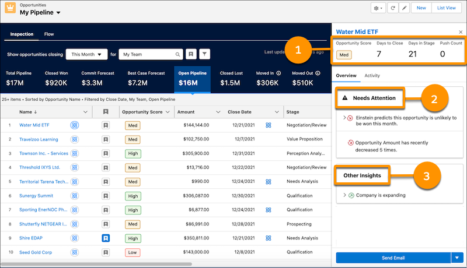Click the Send Email button
The width and height of the screenshot is (467, 268).
pos(392,258)
